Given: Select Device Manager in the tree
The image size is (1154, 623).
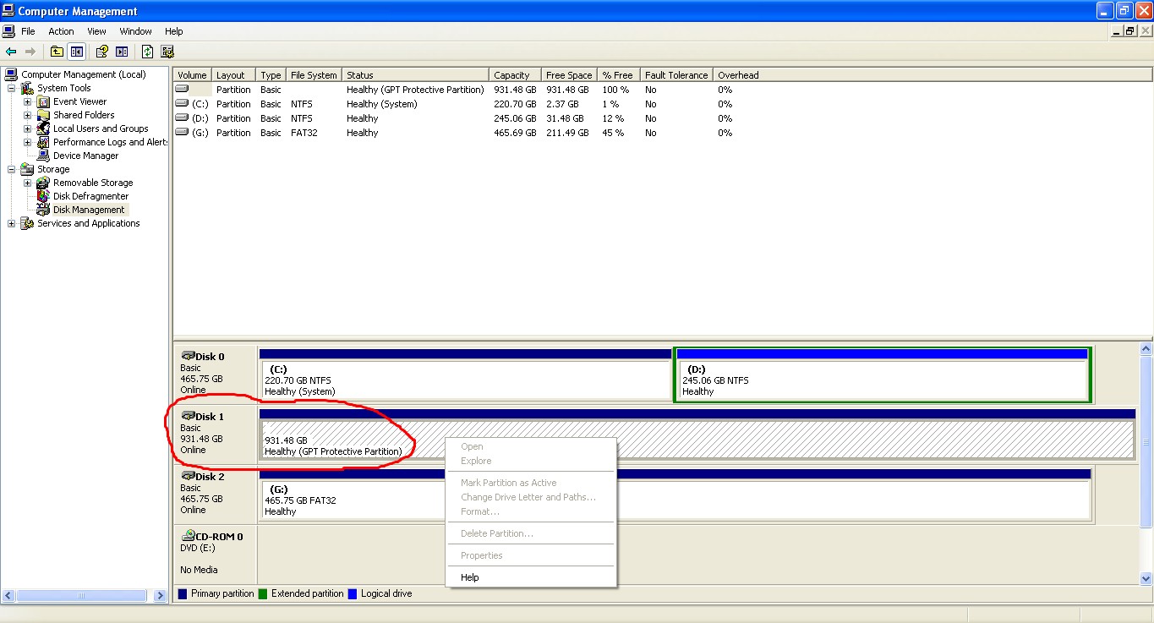Looking at the screenshot, I should click(x=85, y=156).
